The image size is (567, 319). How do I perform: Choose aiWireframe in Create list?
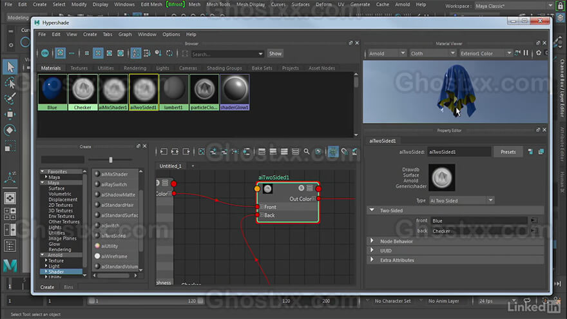coord(114,256)
